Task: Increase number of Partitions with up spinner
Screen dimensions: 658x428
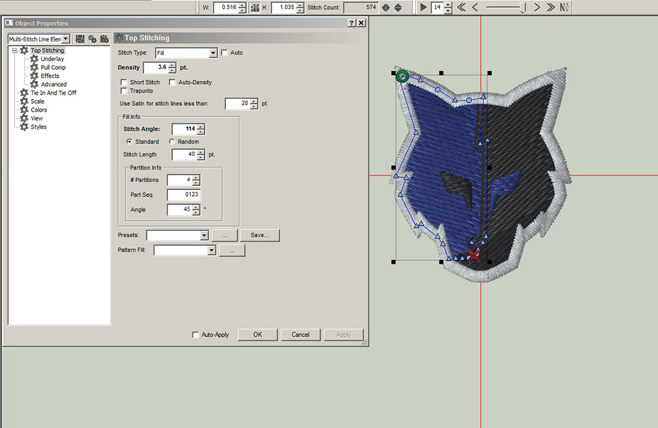Action: pyautogui.click(x=196, y=178)
